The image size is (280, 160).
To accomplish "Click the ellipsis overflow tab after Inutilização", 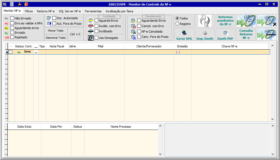I will click(139, 11).
